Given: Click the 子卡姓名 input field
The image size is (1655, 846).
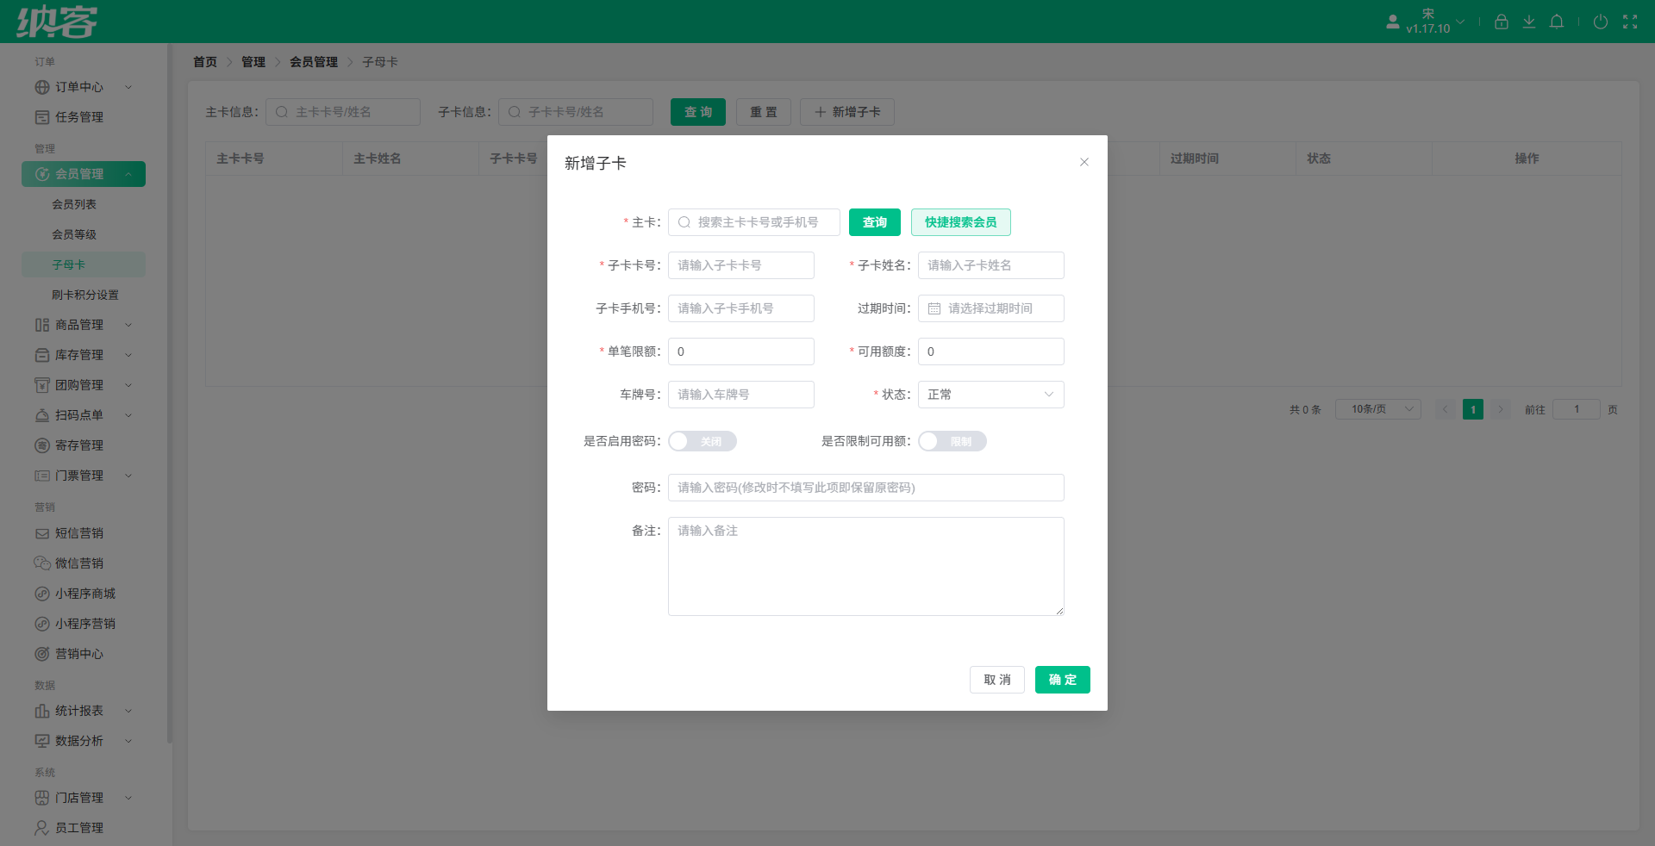Looking at the screenshot, I should [990, 265].
